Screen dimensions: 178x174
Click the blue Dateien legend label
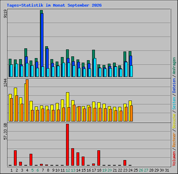[x=174, y=86]
